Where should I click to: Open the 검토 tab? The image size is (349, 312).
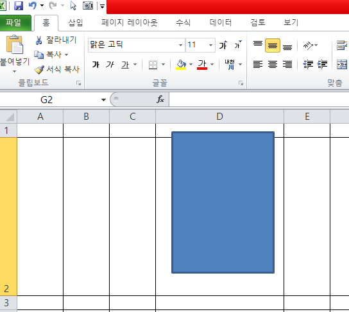pos(258,22)
